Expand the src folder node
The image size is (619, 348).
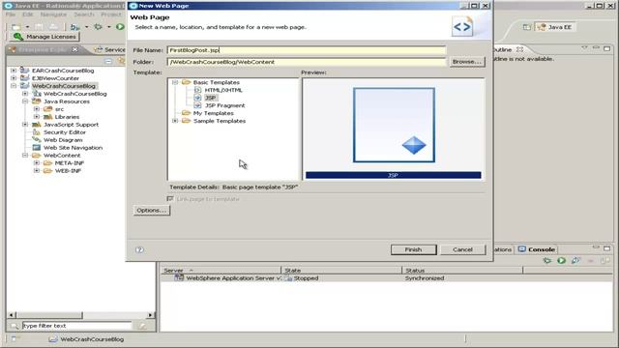click(x=37, y=109)
